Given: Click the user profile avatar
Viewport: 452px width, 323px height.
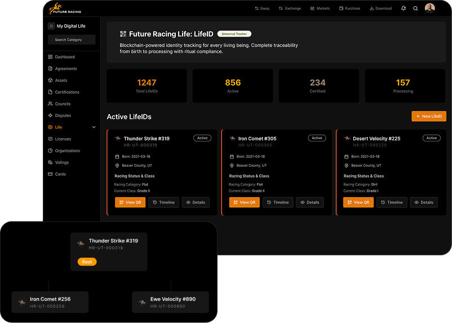Looking at the screenshot, I should (x=429, y=8).
